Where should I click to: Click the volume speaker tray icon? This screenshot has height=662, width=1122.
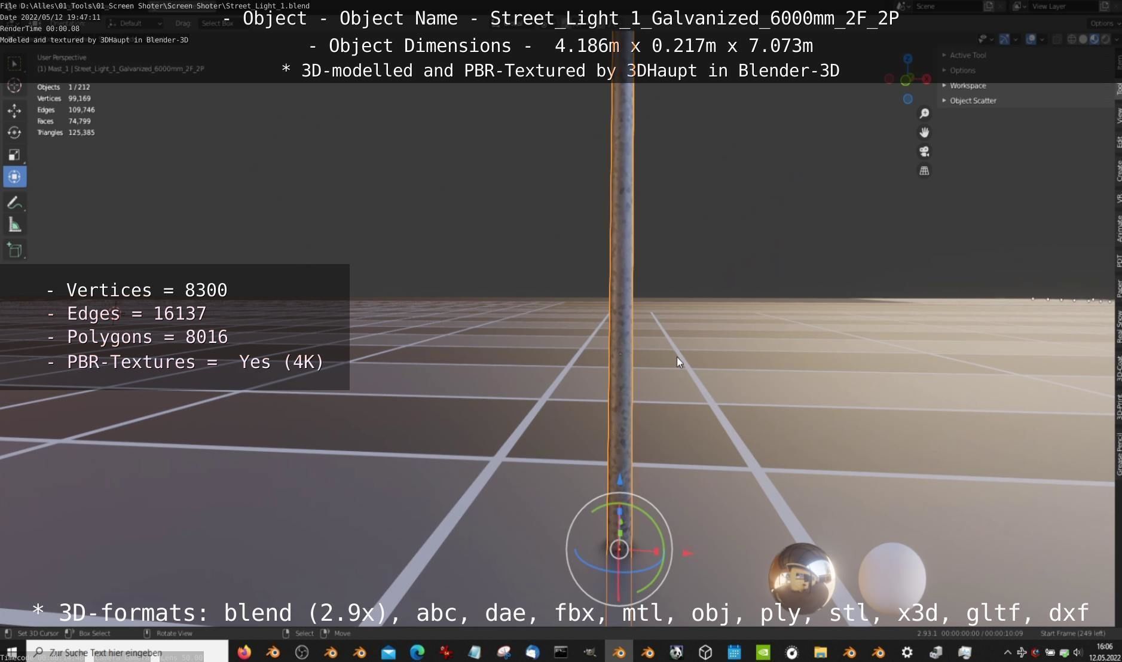1078,652
